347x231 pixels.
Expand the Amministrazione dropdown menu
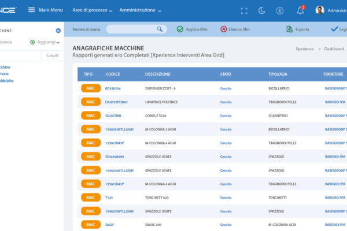pos(141,10)
